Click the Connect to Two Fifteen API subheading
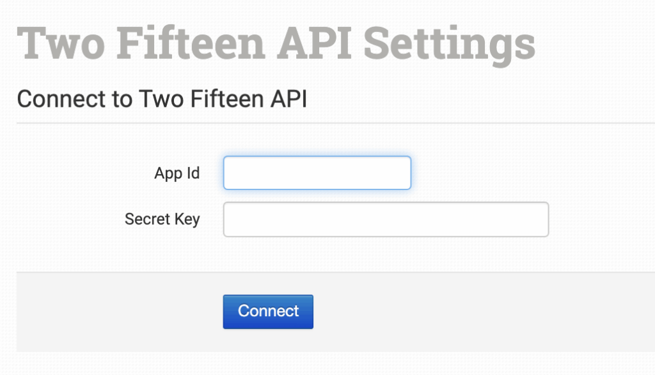 (x=162, y=99)
